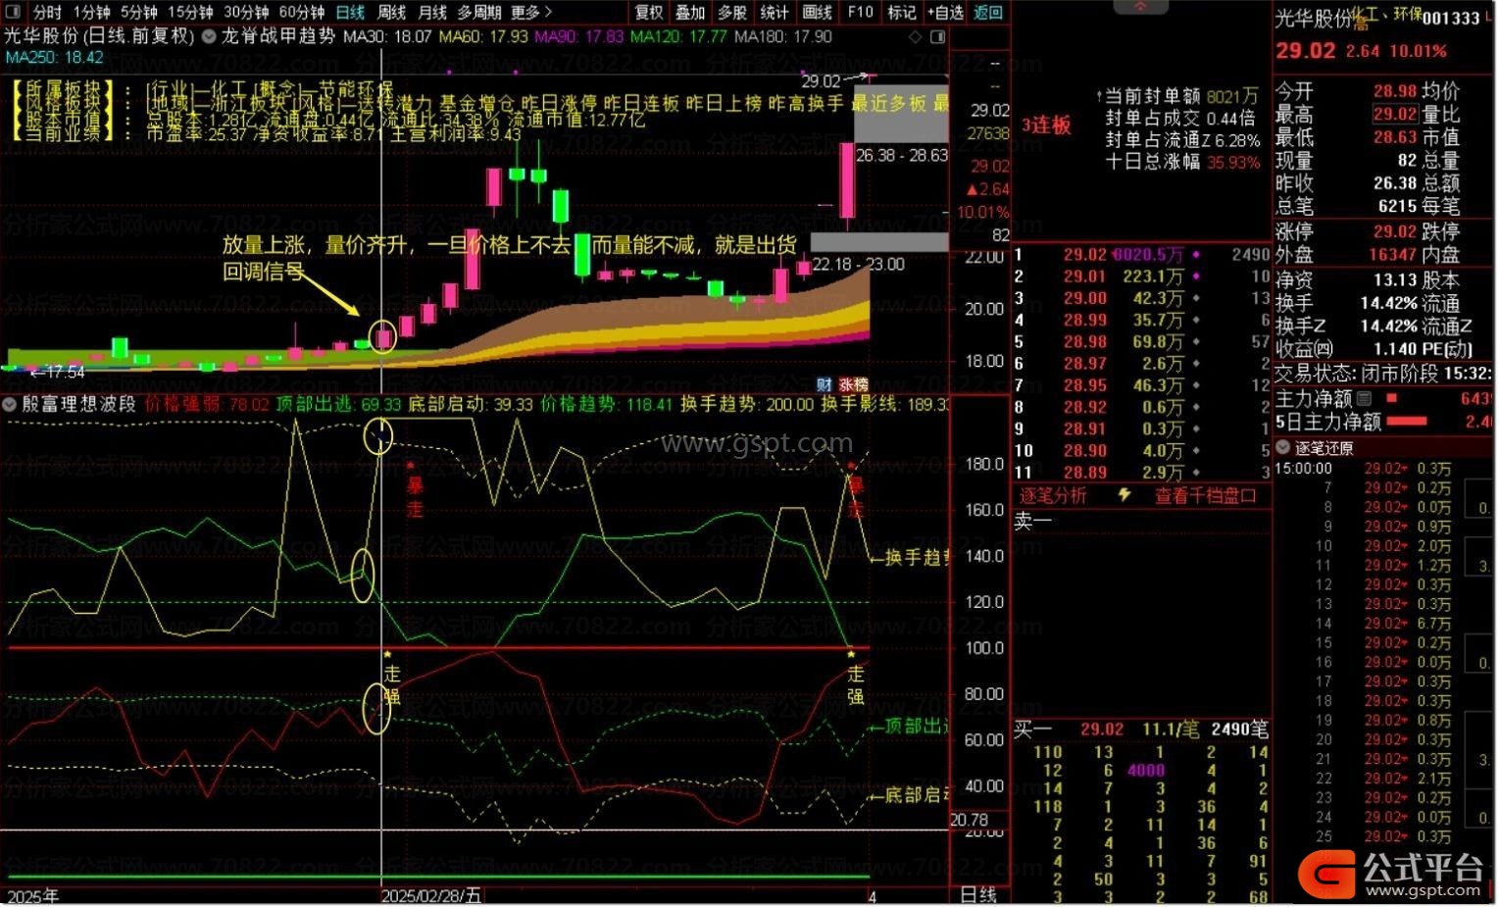This screenshot has width=1499, height=907.
Task: Click the MA60: 17.93 indicator label
Action: tap(483, 36)
